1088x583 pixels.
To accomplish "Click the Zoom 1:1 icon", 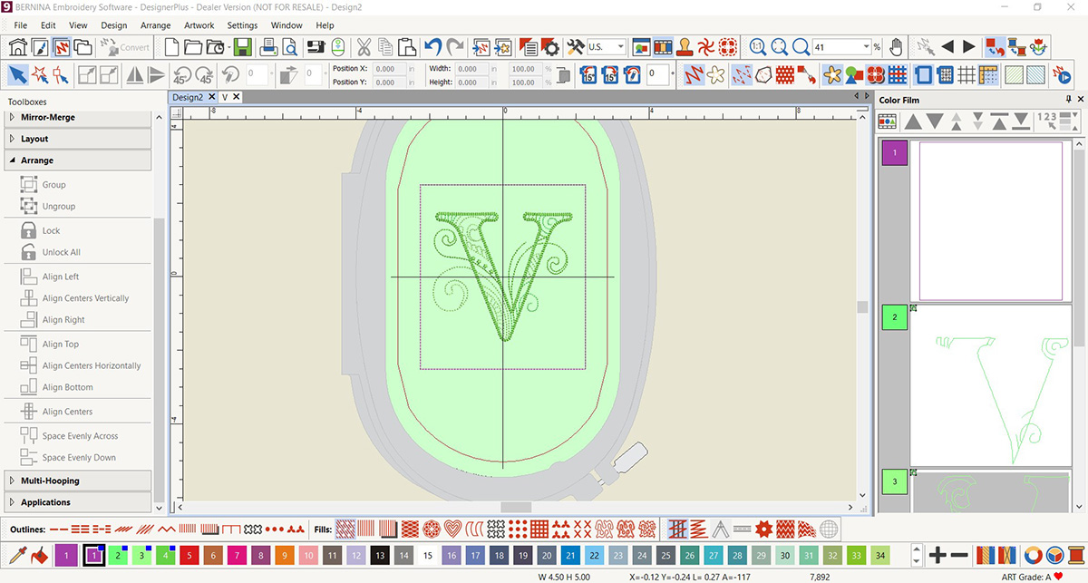I will click(757, 46).
